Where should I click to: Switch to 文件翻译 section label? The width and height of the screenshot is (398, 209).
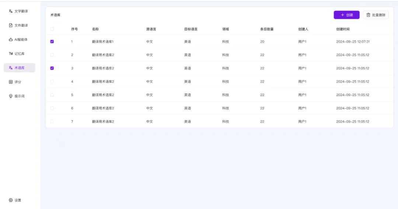(x=21, y=25)
